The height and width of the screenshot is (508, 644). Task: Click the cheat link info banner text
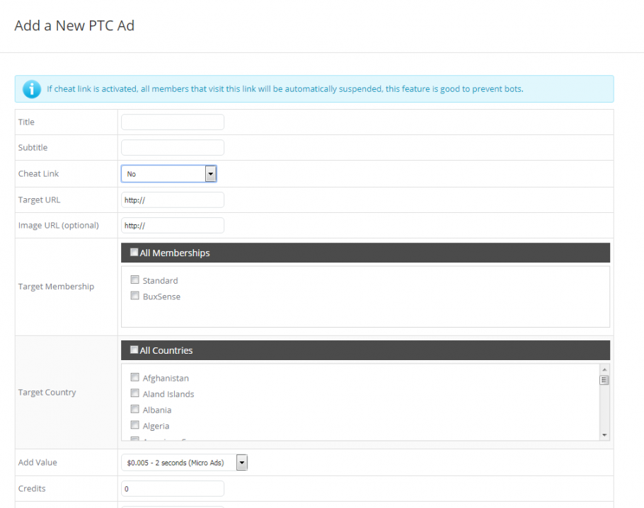[x=285, y=88]
